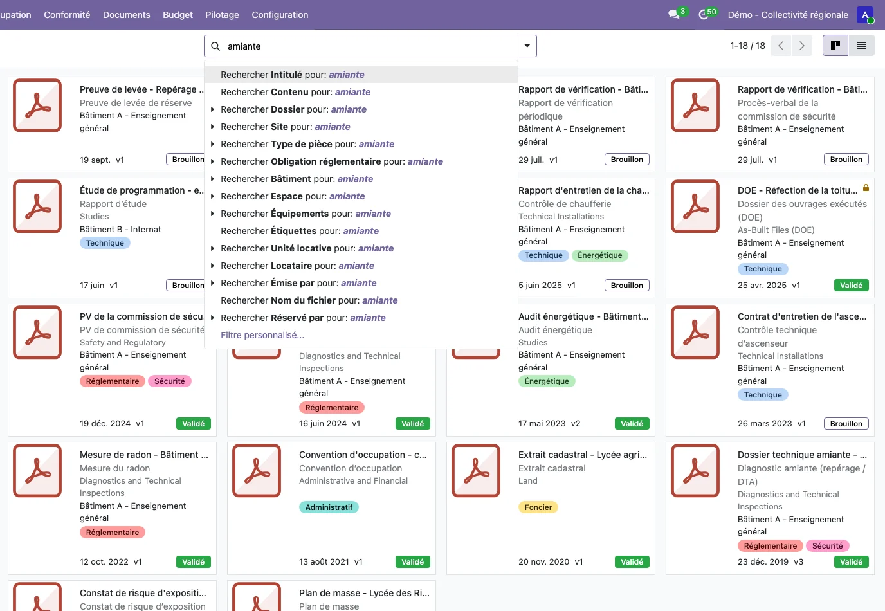This screenshot has height=611, width=885.
Task: Open the PDF icon of Contrat d'entretien
Action: coord(695,332)
